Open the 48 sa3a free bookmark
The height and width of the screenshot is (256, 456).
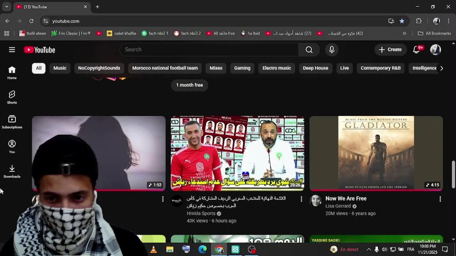(x=220, y=33)
